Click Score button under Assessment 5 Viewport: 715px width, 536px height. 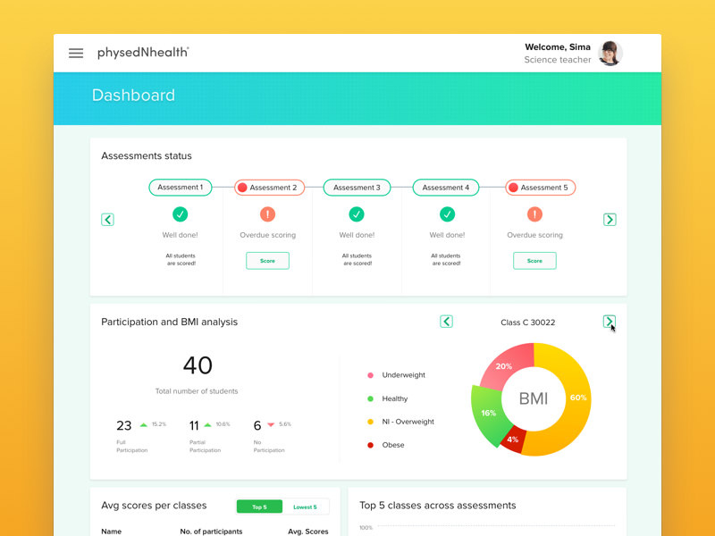coord(534,260)
